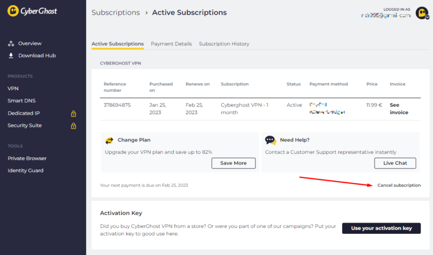Select VPN under Products
The height and width of the screenshot is (255, 433).
(13, 89)
